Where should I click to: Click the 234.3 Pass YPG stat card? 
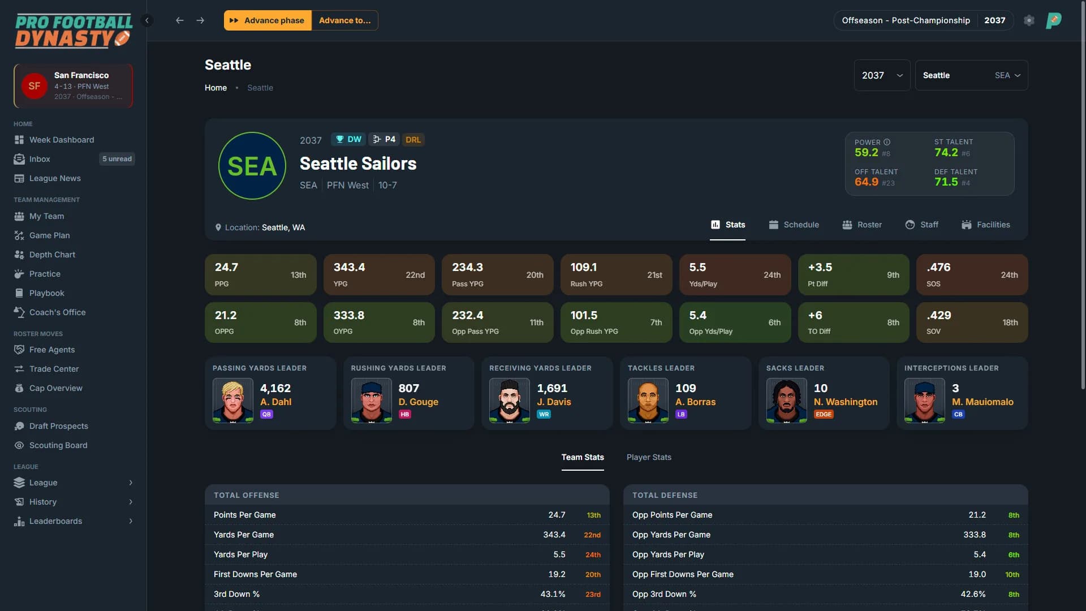coord(497,275)
